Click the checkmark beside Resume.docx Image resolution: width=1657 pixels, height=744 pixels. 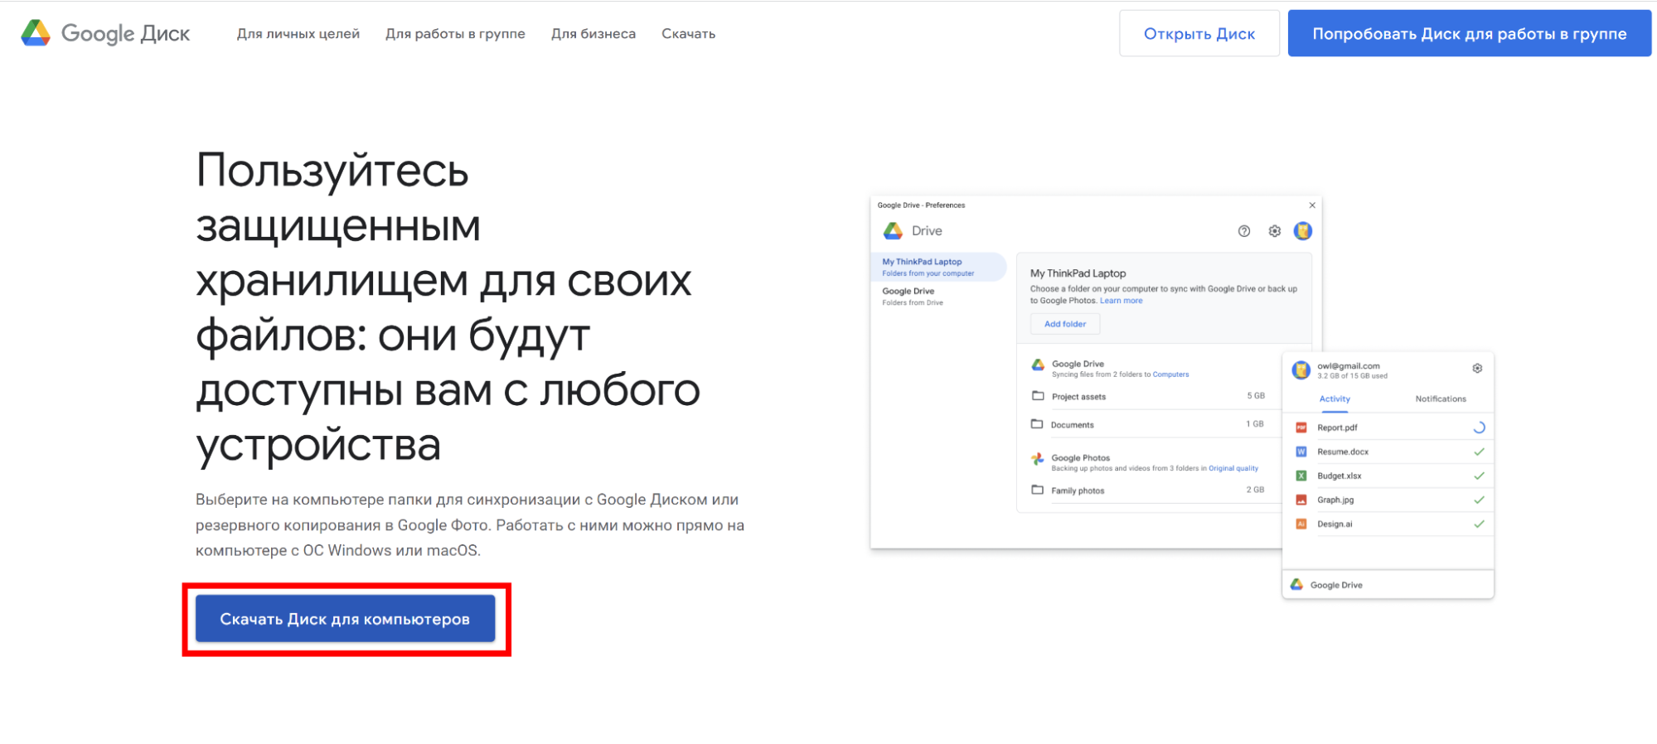click(1479, 452)
